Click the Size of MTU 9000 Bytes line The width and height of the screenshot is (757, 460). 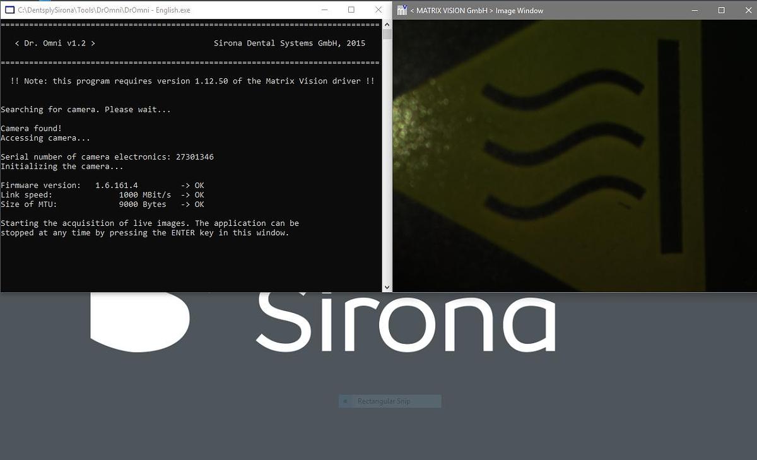[x=102, y=204]
